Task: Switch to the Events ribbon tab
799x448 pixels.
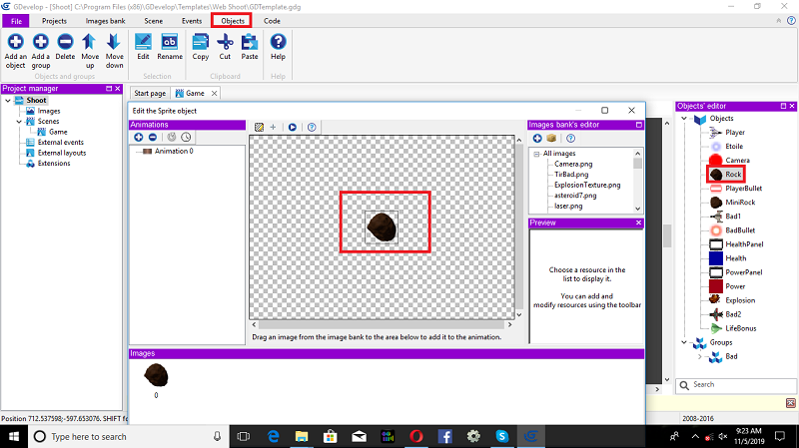Action: pos(192,21)
